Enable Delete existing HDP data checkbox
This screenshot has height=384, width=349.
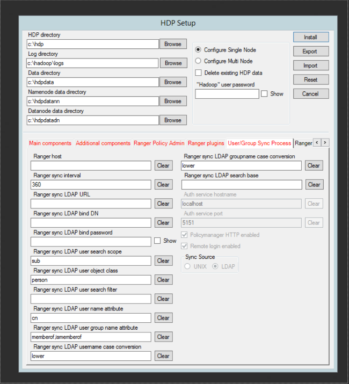pos(198,73)
